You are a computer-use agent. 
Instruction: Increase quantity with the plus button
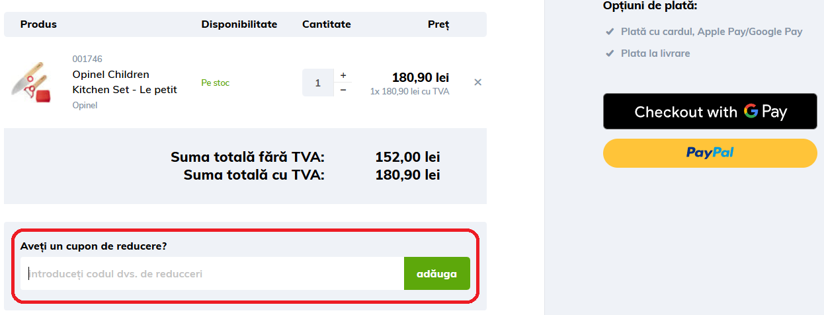pyautogui.click(x=343, y=75)
